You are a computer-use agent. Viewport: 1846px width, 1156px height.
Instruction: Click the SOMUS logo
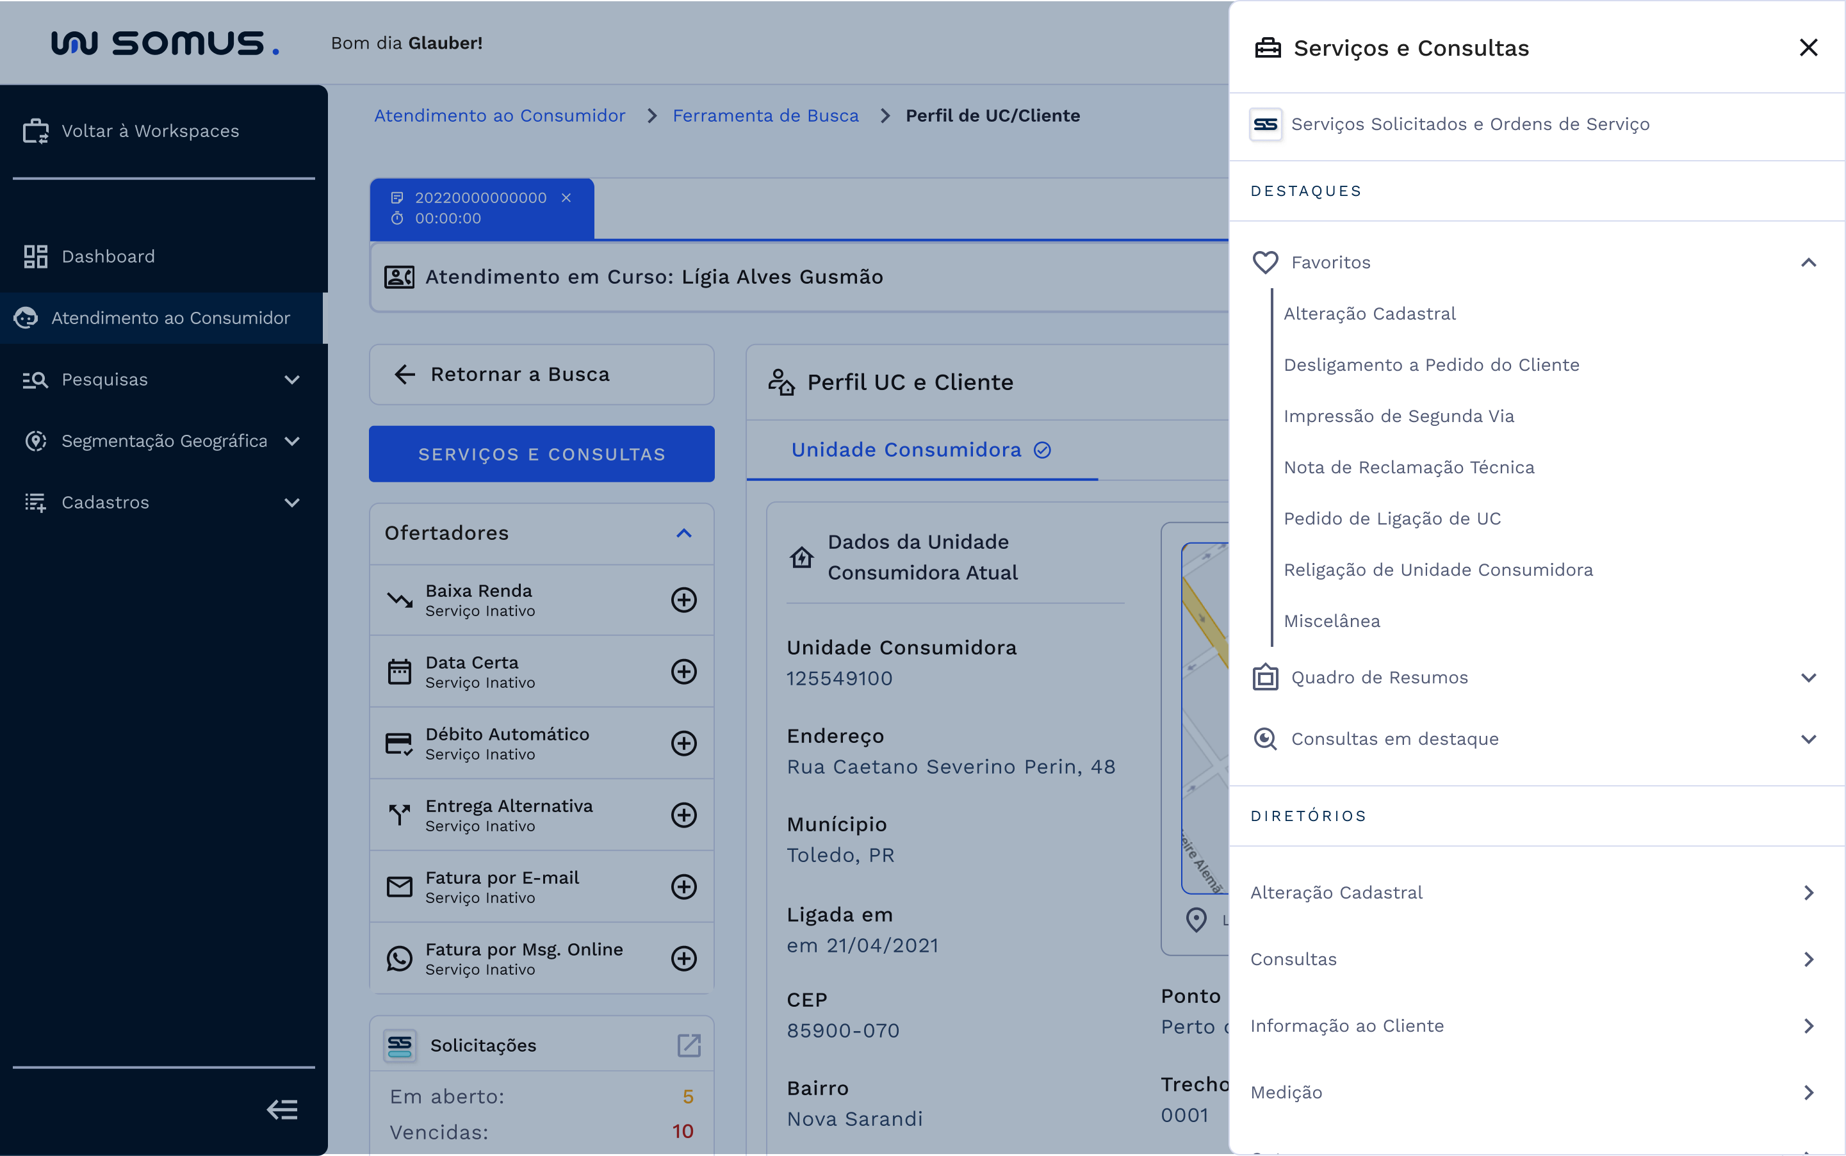(x=163, y=43)
